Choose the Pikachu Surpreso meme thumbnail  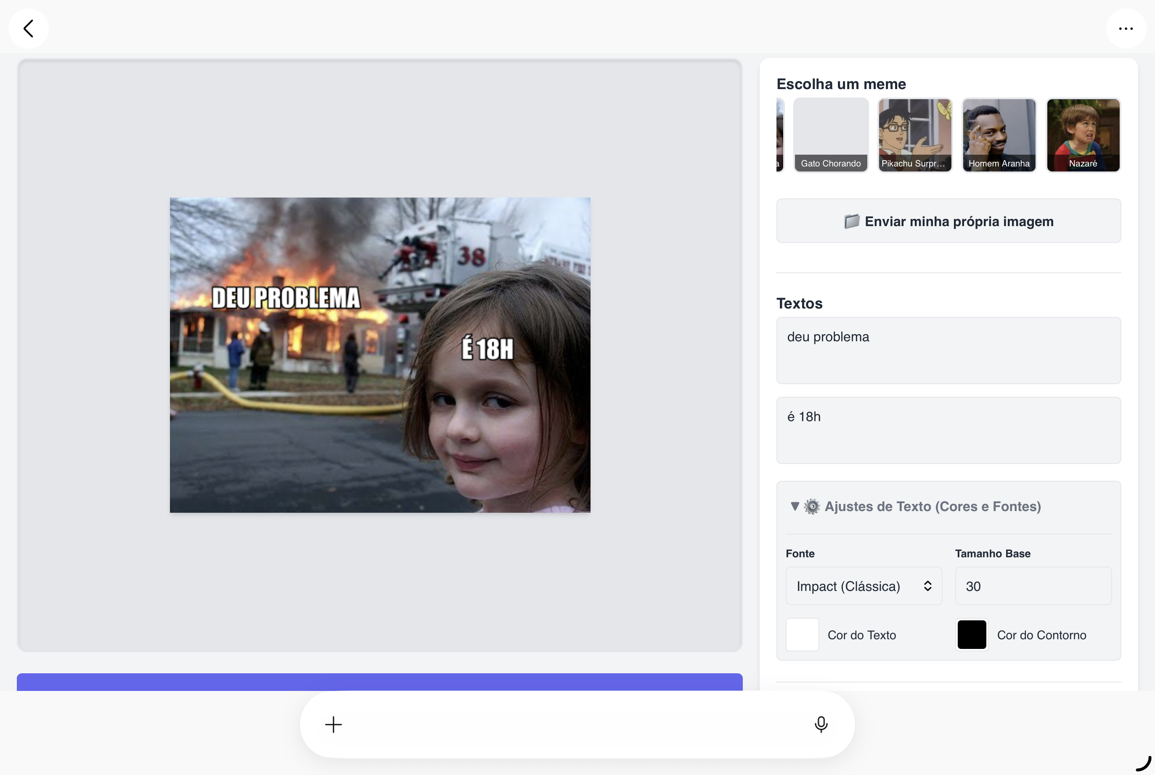(915, 135)
